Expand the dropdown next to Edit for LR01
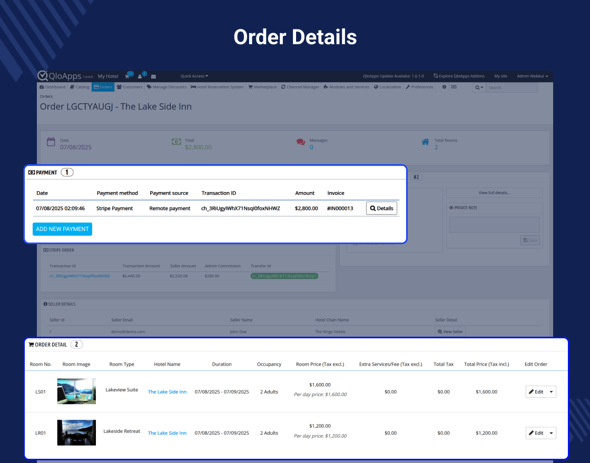This screenshot has height=463, width=590. pyautogui.click(x=551, y=433)
